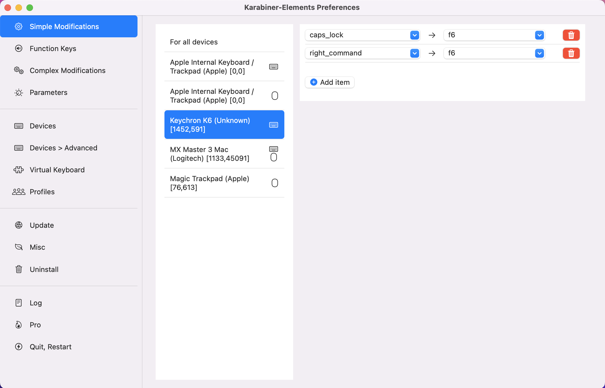Expand the f6 target dropdown for right_command
This screenshot has height=388, width=605.
click(539, 53)
